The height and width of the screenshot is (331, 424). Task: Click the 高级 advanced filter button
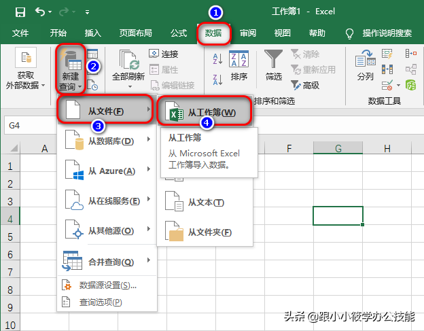click(x=305, y=85)
